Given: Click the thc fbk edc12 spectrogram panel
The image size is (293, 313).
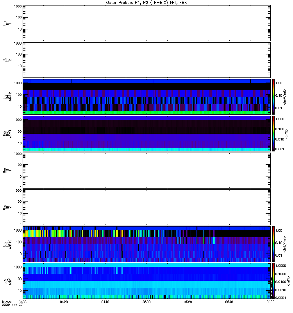Looking at the screenshot, I should point(146,244).
